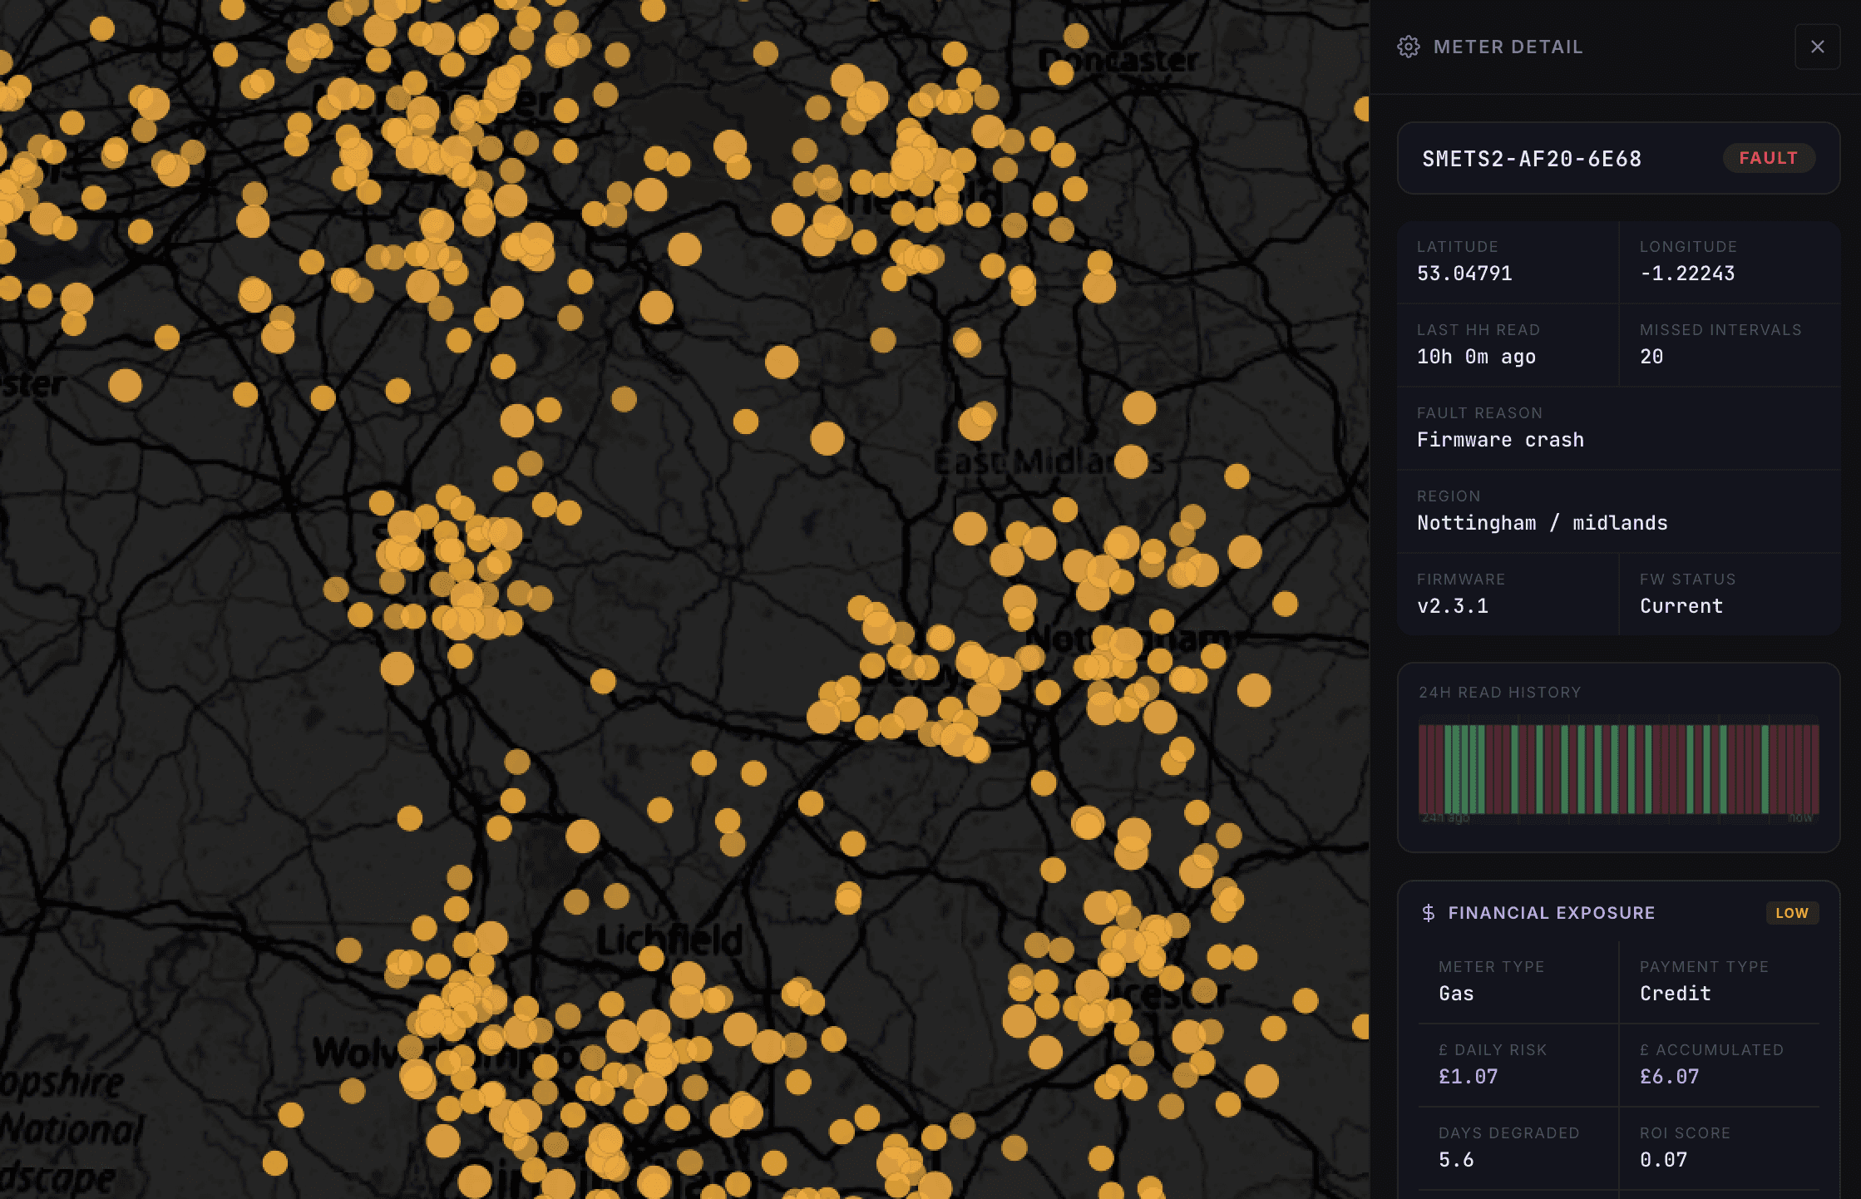
Task: Click the latitude value 53.04791
Action: click(x=1464, y=274)
